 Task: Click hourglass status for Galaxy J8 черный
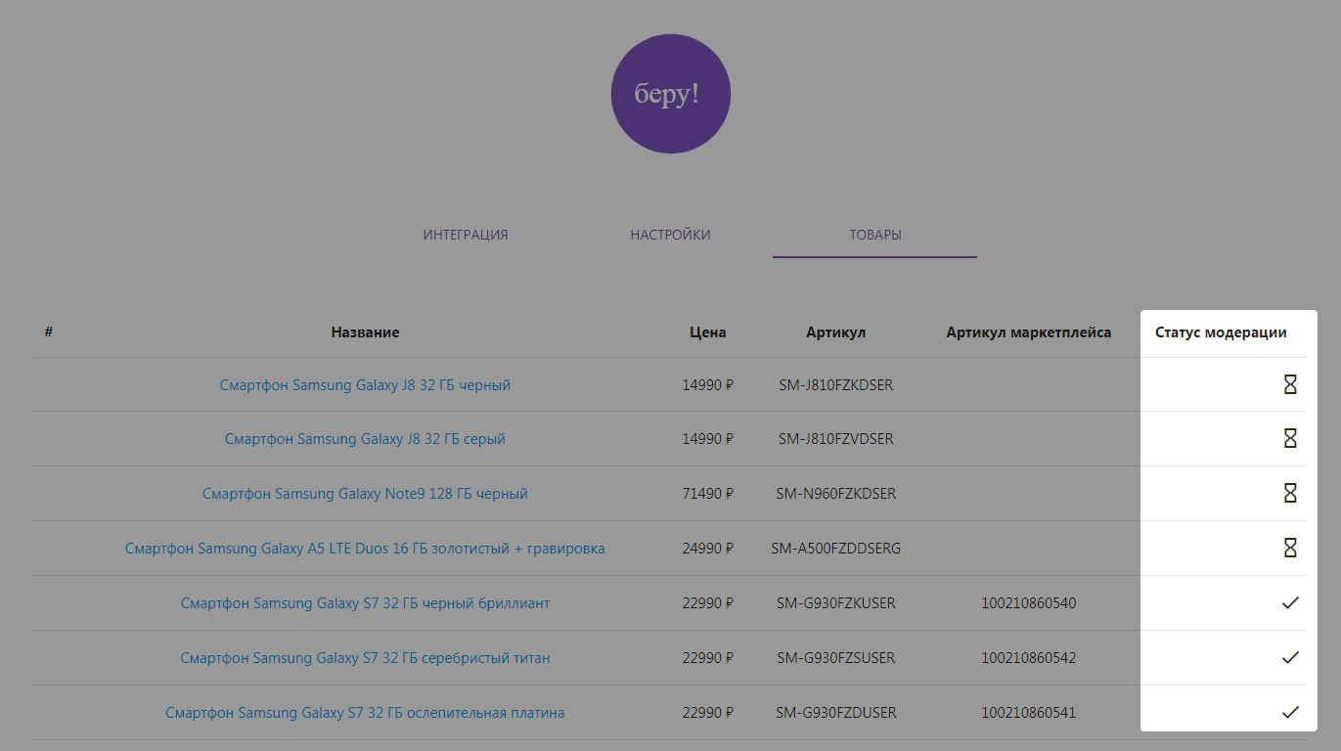[1290, 384]
